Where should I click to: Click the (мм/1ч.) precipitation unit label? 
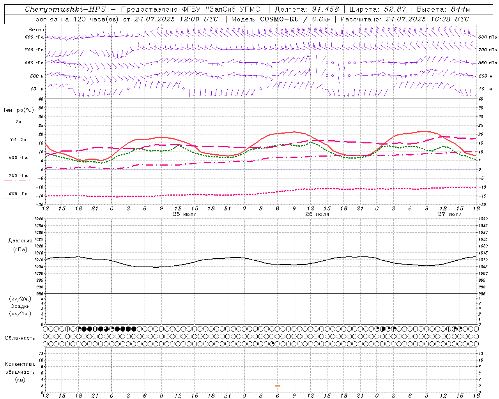[20, 314]
